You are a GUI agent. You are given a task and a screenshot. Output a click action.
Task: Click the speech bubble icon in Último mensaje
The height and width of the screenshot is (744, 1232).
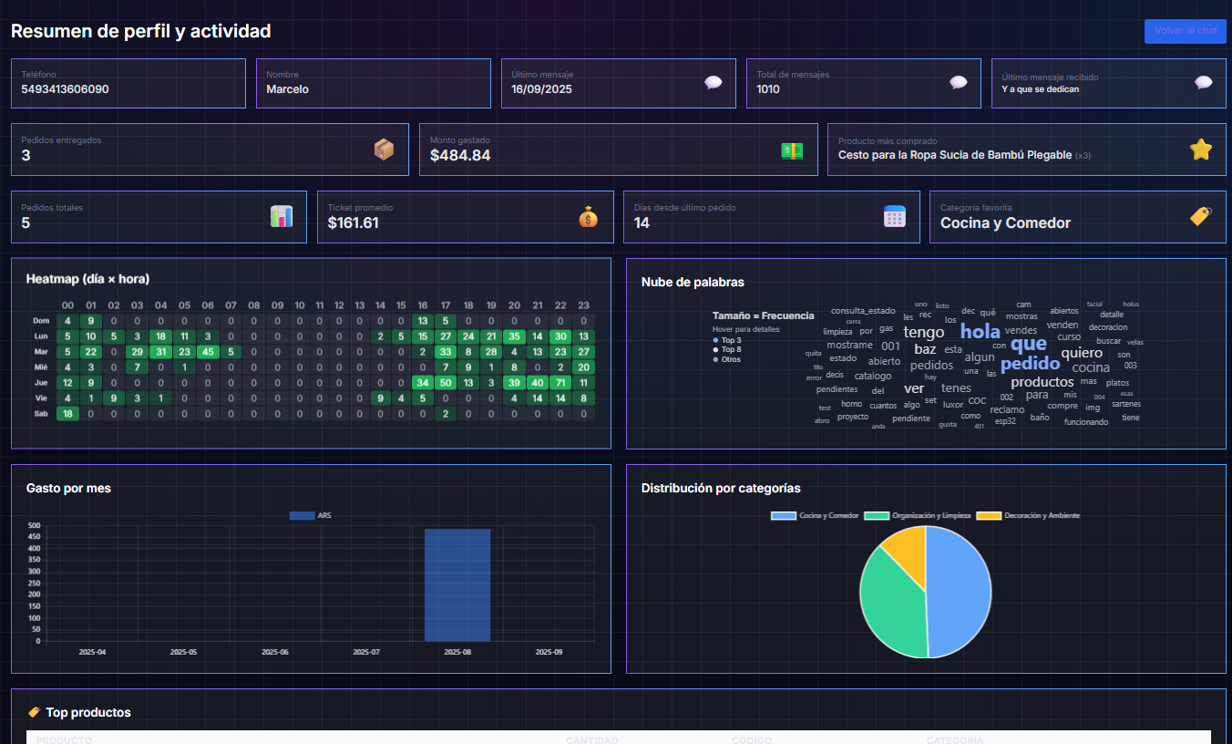(714, 83)
